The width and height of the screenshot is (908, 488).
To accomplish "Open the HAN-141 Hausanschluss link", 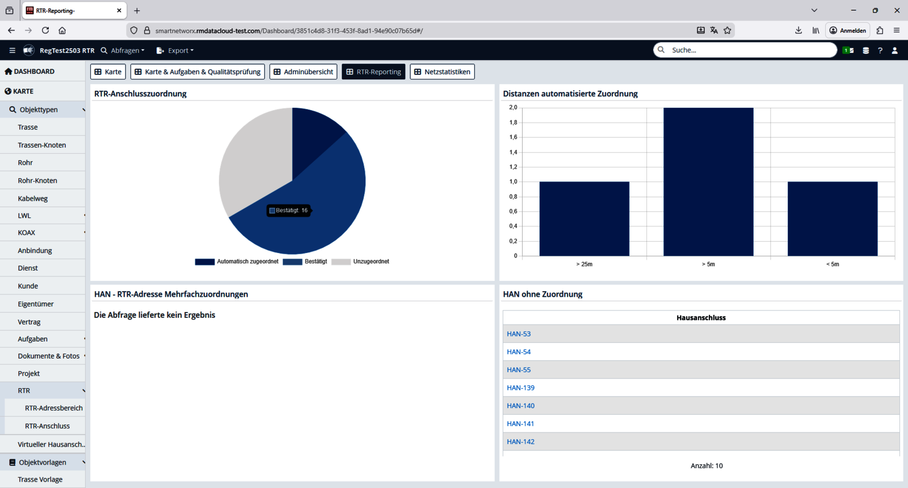I will (x=520, y=424).
